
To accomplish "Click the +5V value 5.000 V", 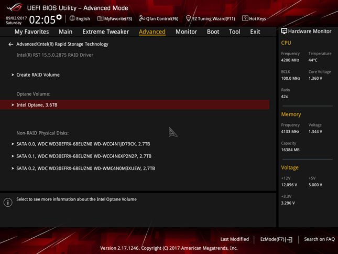I will 315,185.
